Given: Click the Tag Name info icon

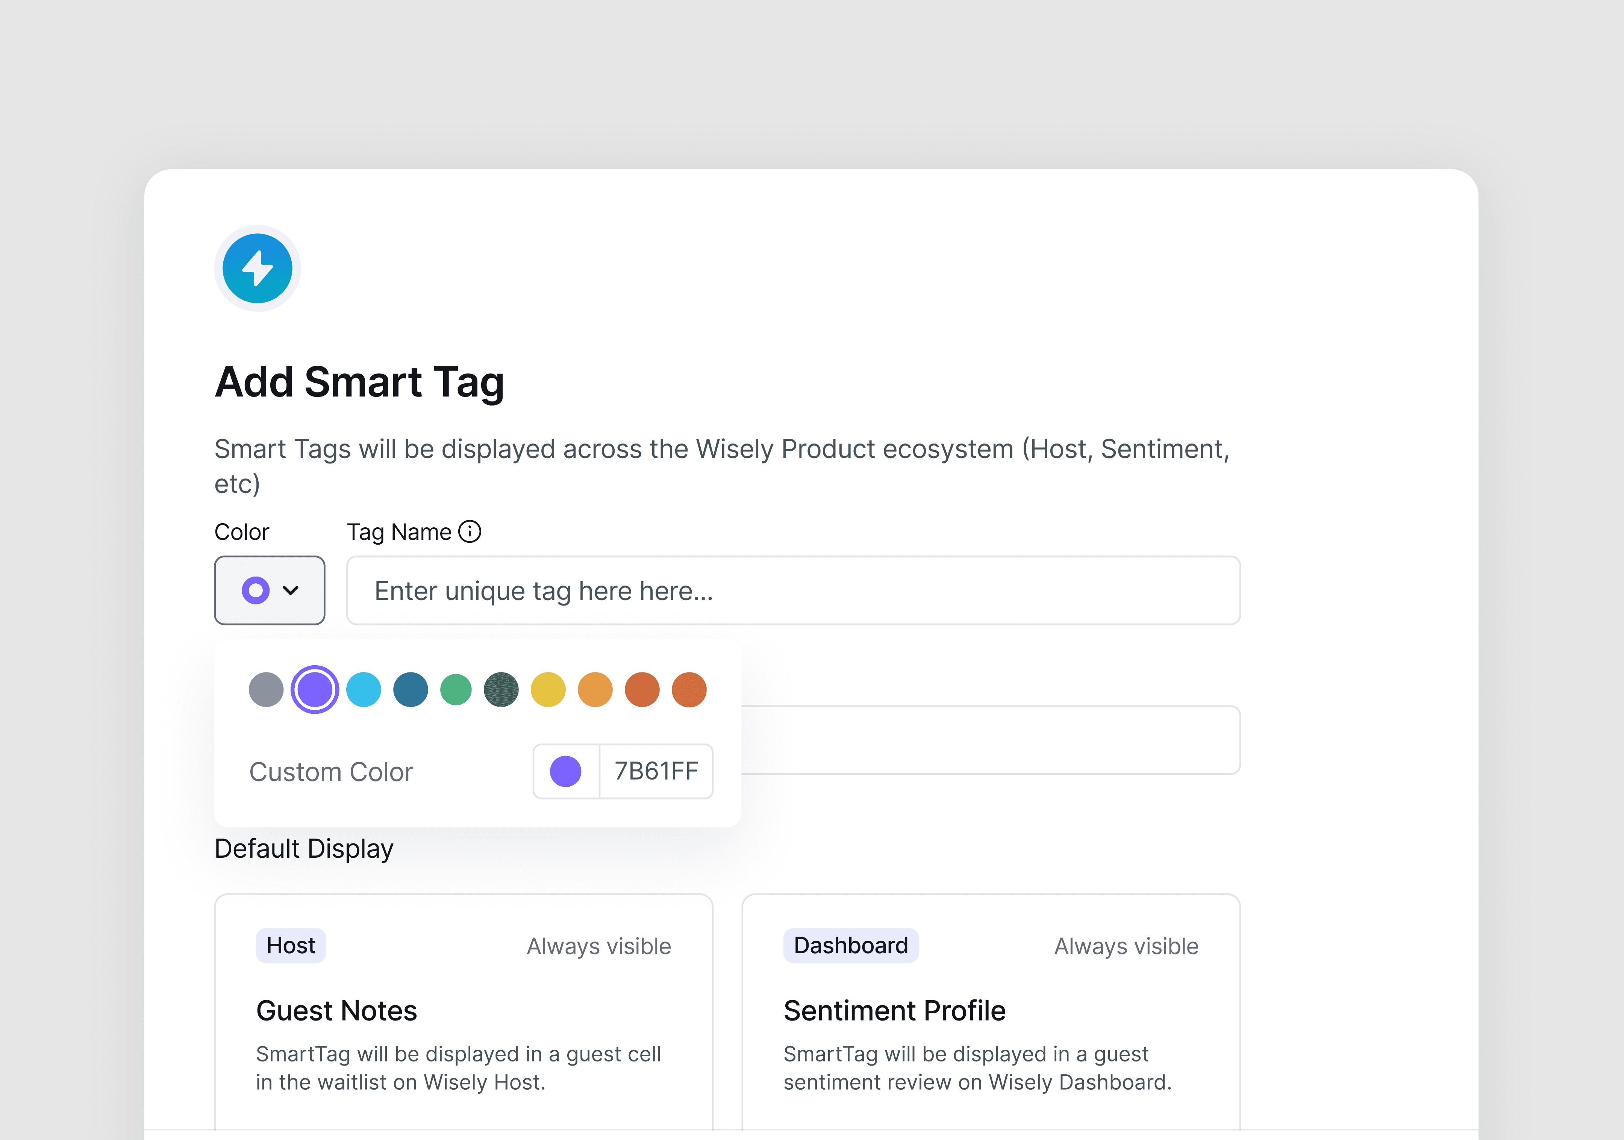Looking at the screenshot, I should 470,531.
